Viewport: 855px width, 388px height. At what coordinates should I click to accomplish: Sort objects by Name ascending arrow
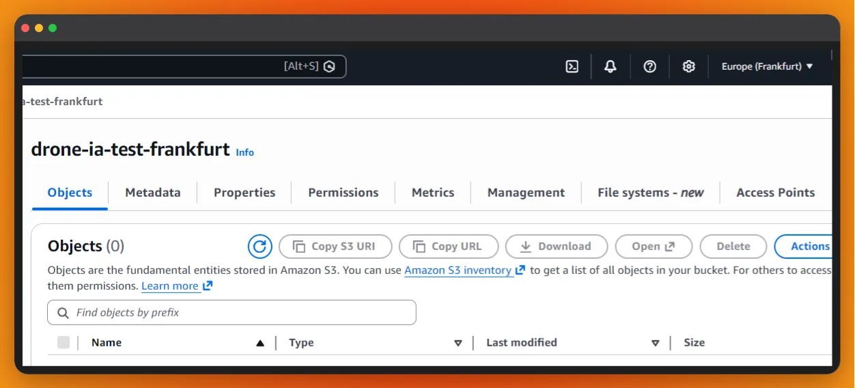(260, 343)
